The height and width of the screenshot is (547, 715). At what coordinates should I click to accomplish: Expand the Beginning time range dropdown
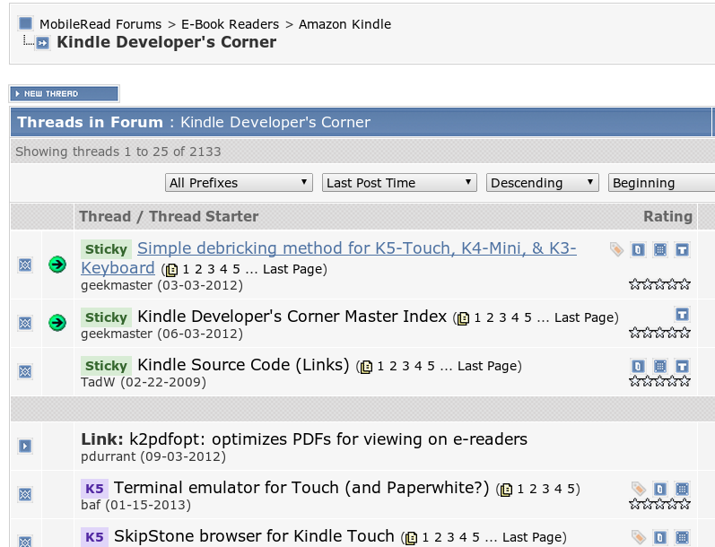pos(660,183)
